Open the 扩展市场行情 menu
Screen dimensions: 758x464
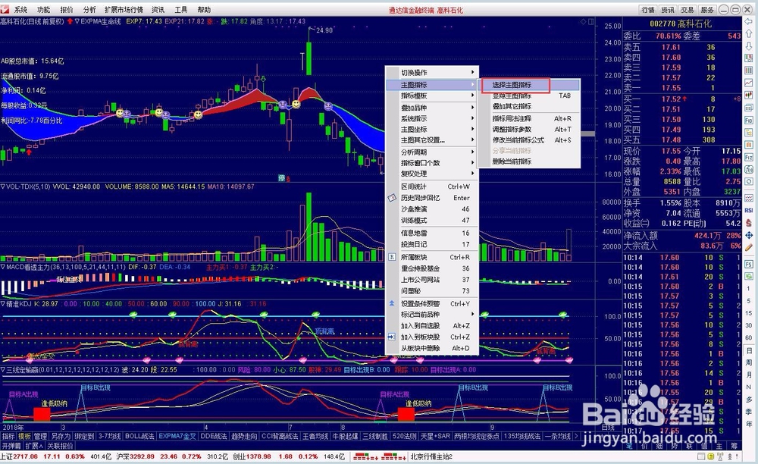(124, 10)
